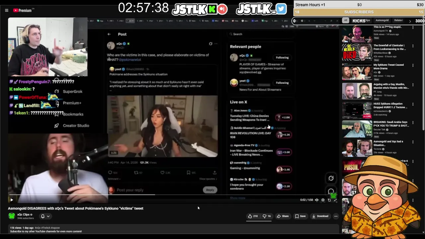
Task: Click the #xQc hashtag in description
Action: tap(38, 228)
